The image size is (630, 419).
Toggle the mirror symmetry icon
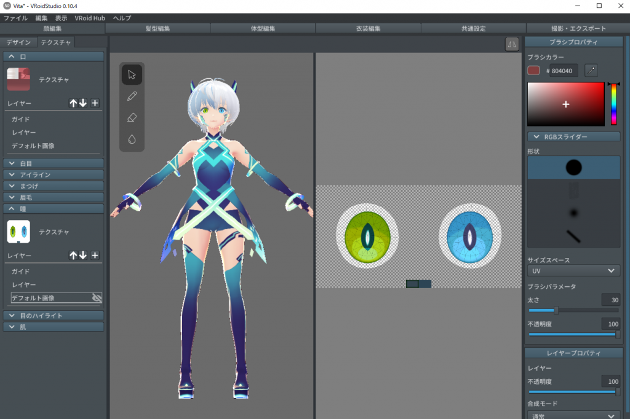512,44
